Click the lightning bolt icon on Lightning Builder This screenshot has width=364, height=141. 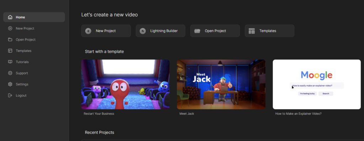(143, 31)
